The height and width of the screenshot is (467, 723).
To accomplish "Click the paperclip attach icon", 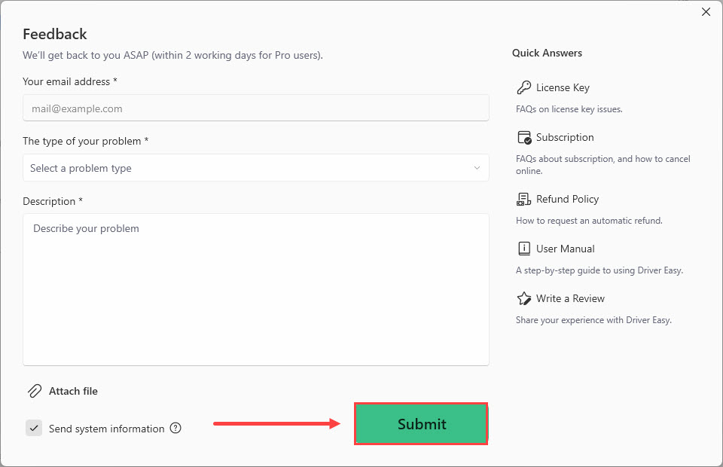I will [x=35, y=391].
